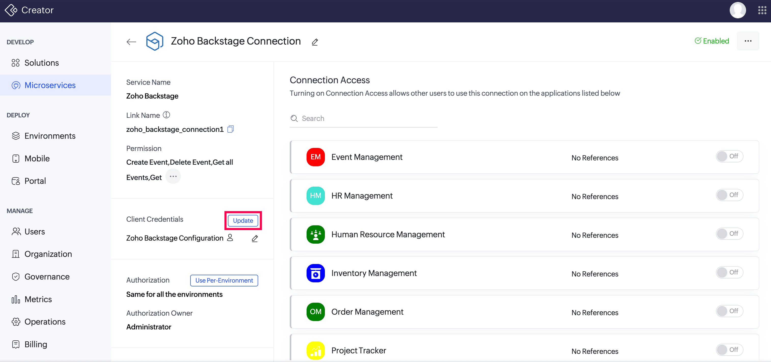
Task: Click the Creator logo icon
Action: 11,10
